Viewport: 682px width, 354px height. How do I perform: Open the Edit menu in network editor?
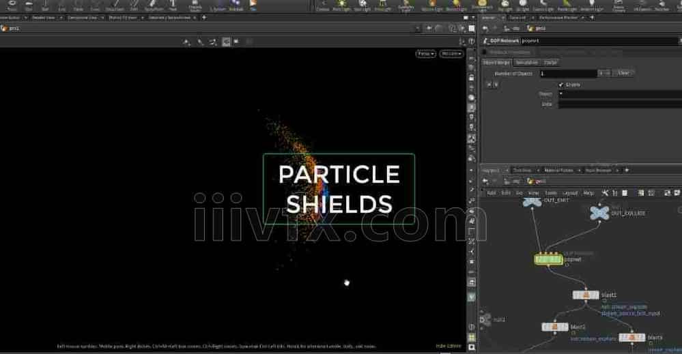(506, 193)
